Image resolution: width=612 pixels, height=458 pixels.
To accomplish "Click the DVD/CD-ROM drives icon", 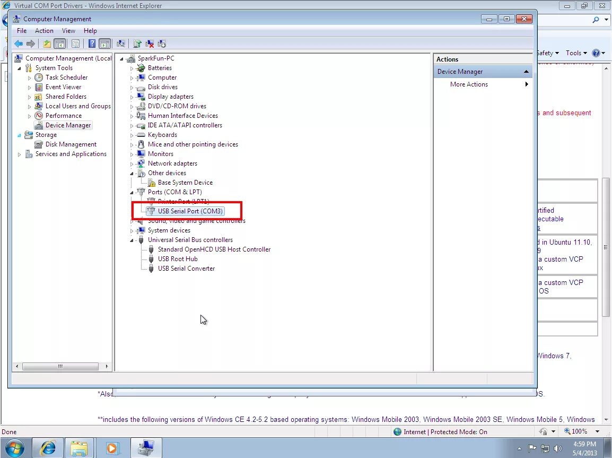I will pos(141,106).
